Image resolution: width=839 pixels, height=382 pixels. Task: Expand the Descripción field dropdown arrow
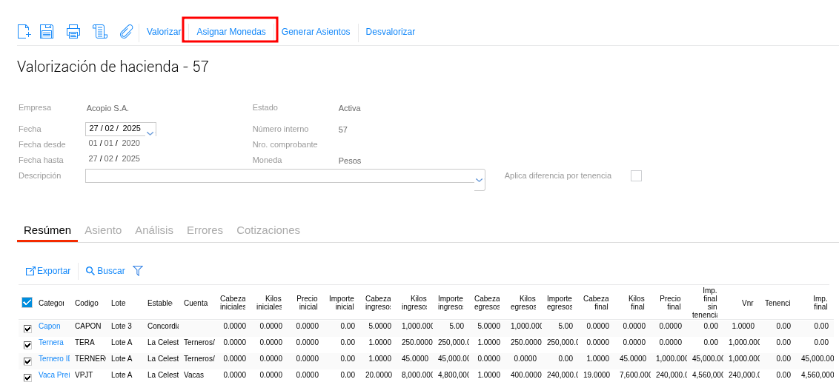(x=480, y=179)
